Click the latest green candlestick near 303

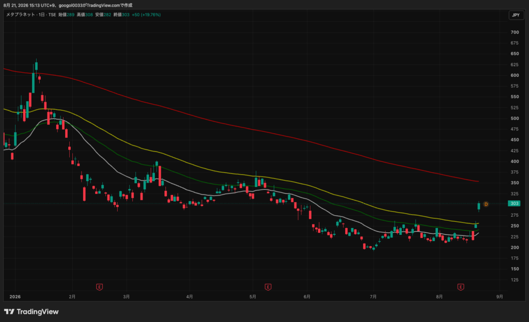tap(479, 206)
